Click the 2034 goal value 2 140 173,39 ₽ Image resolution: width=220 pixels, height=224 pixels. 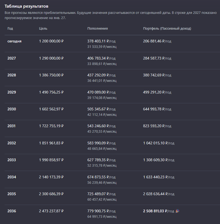click(51, 177)
